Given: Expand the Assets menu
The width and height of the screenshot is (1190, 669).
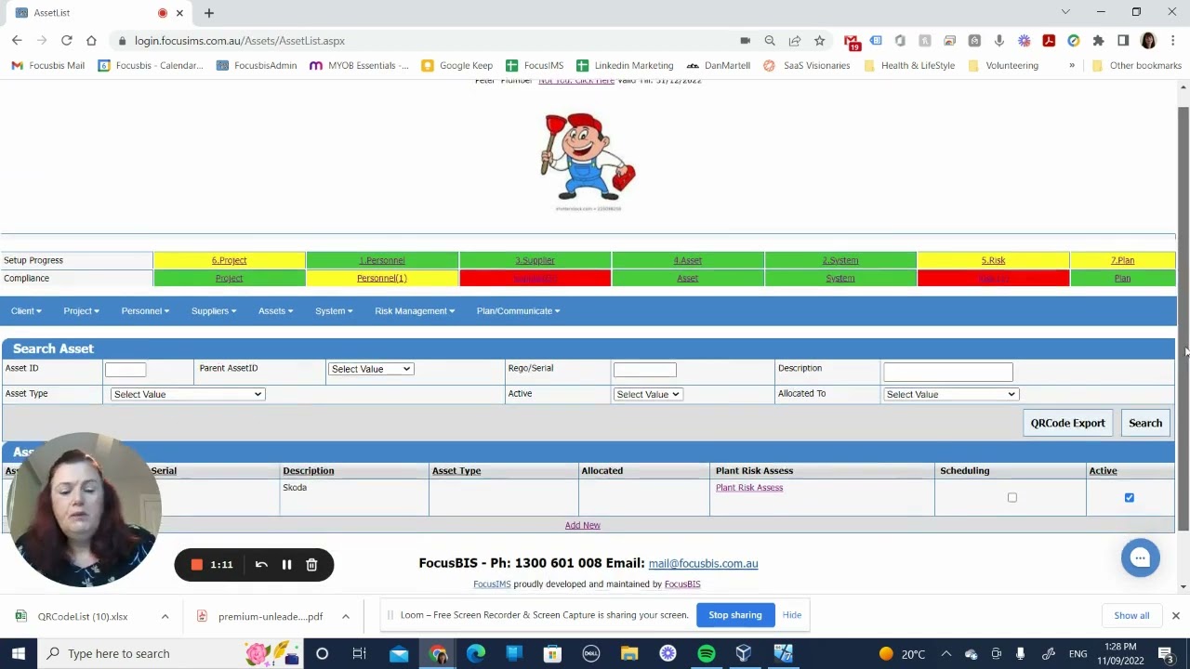Looking at the screenshot, I should coord(275,311).
